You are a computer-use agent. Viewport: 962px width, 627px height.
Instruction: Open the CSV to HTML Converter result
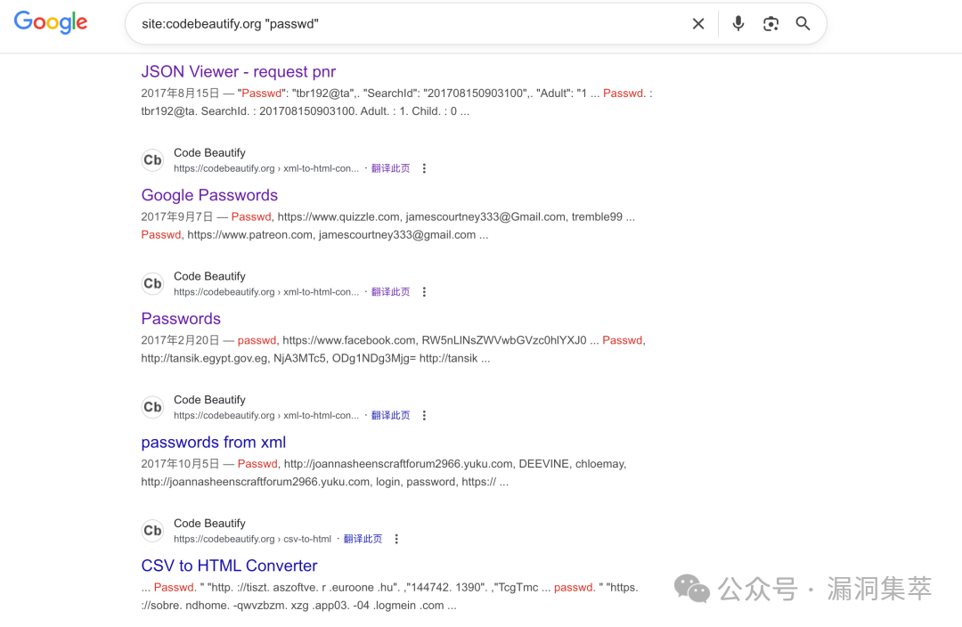229,566
